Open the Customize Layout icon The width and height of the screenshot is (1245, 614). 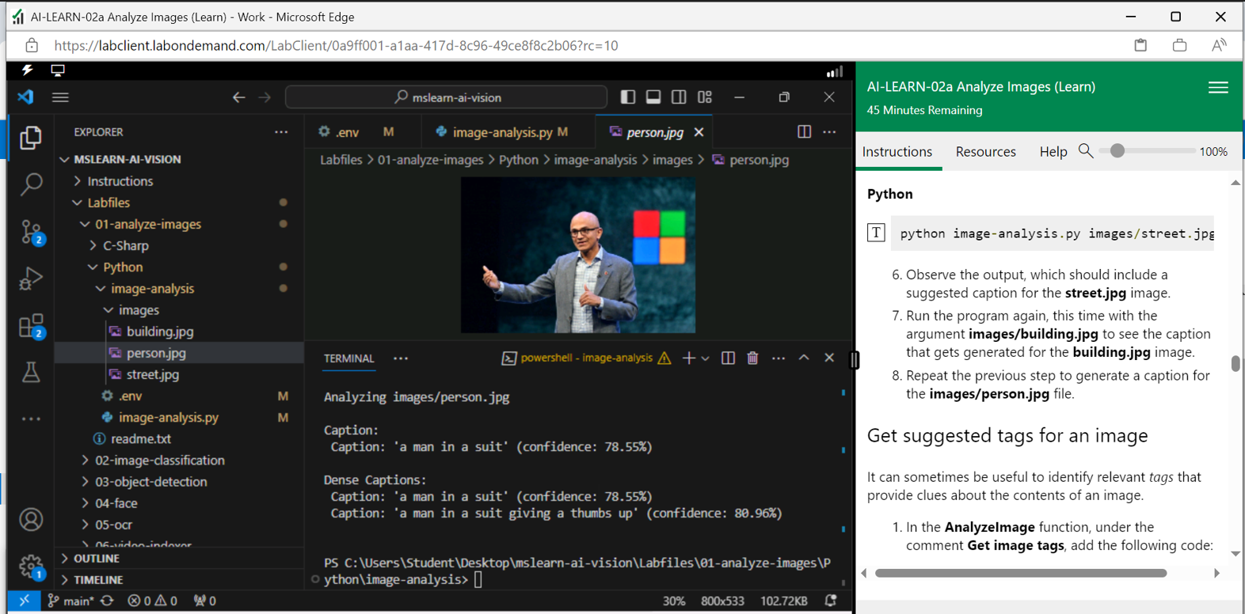coord(705,97)
